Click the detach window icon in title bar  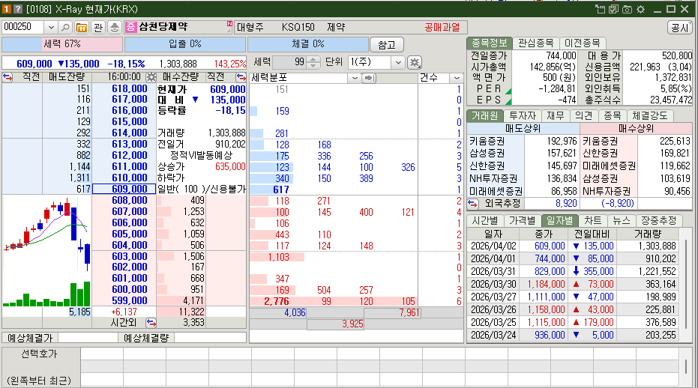600,9
